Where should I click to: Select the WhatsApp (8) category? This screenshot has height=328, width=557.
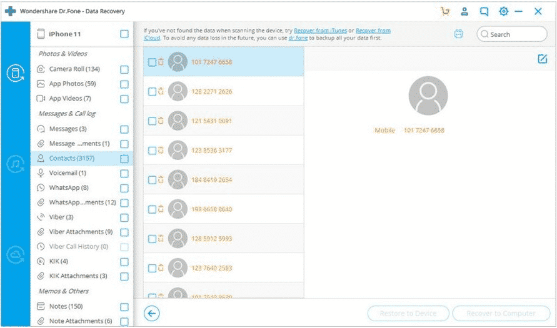68,187
